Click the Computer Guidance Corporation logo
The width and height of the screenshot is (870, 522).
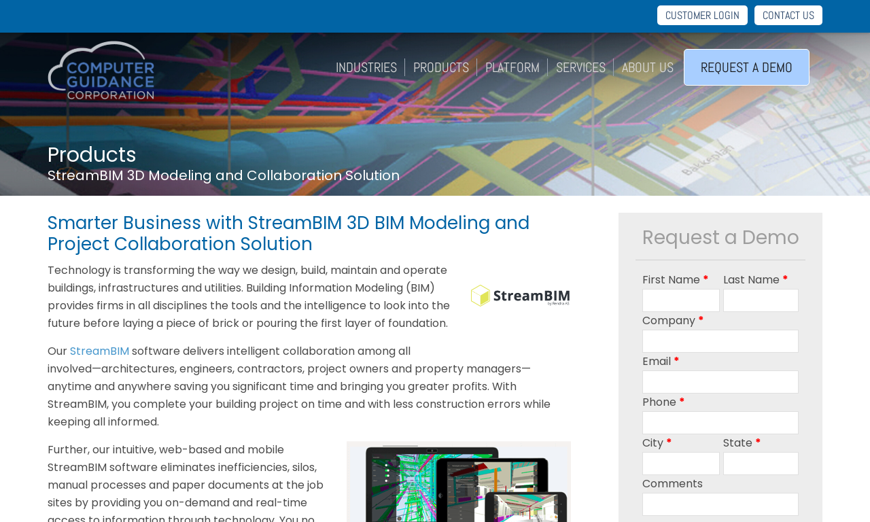pos(101,71)
